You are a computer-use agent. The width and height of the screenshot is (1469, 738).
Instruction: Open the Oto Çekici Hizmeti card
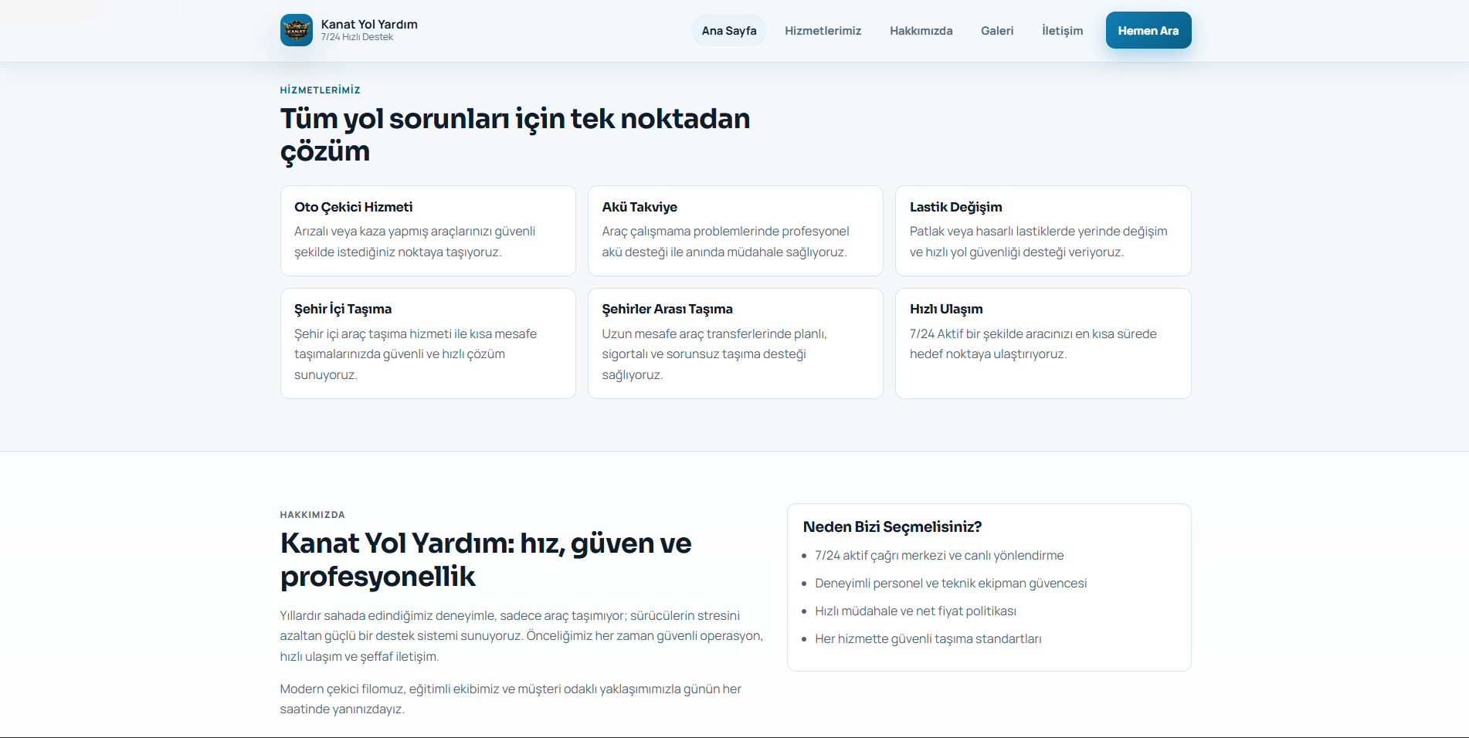pos(427,230)
